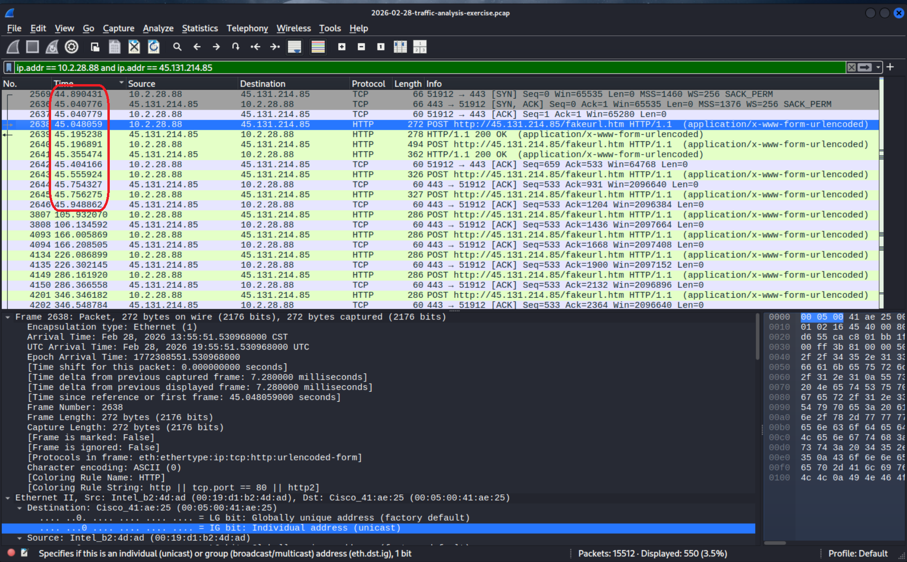Open the Help menu
The width and height of the screenshot is (907, 562).
pyautogui.click(x=359, y=28)
